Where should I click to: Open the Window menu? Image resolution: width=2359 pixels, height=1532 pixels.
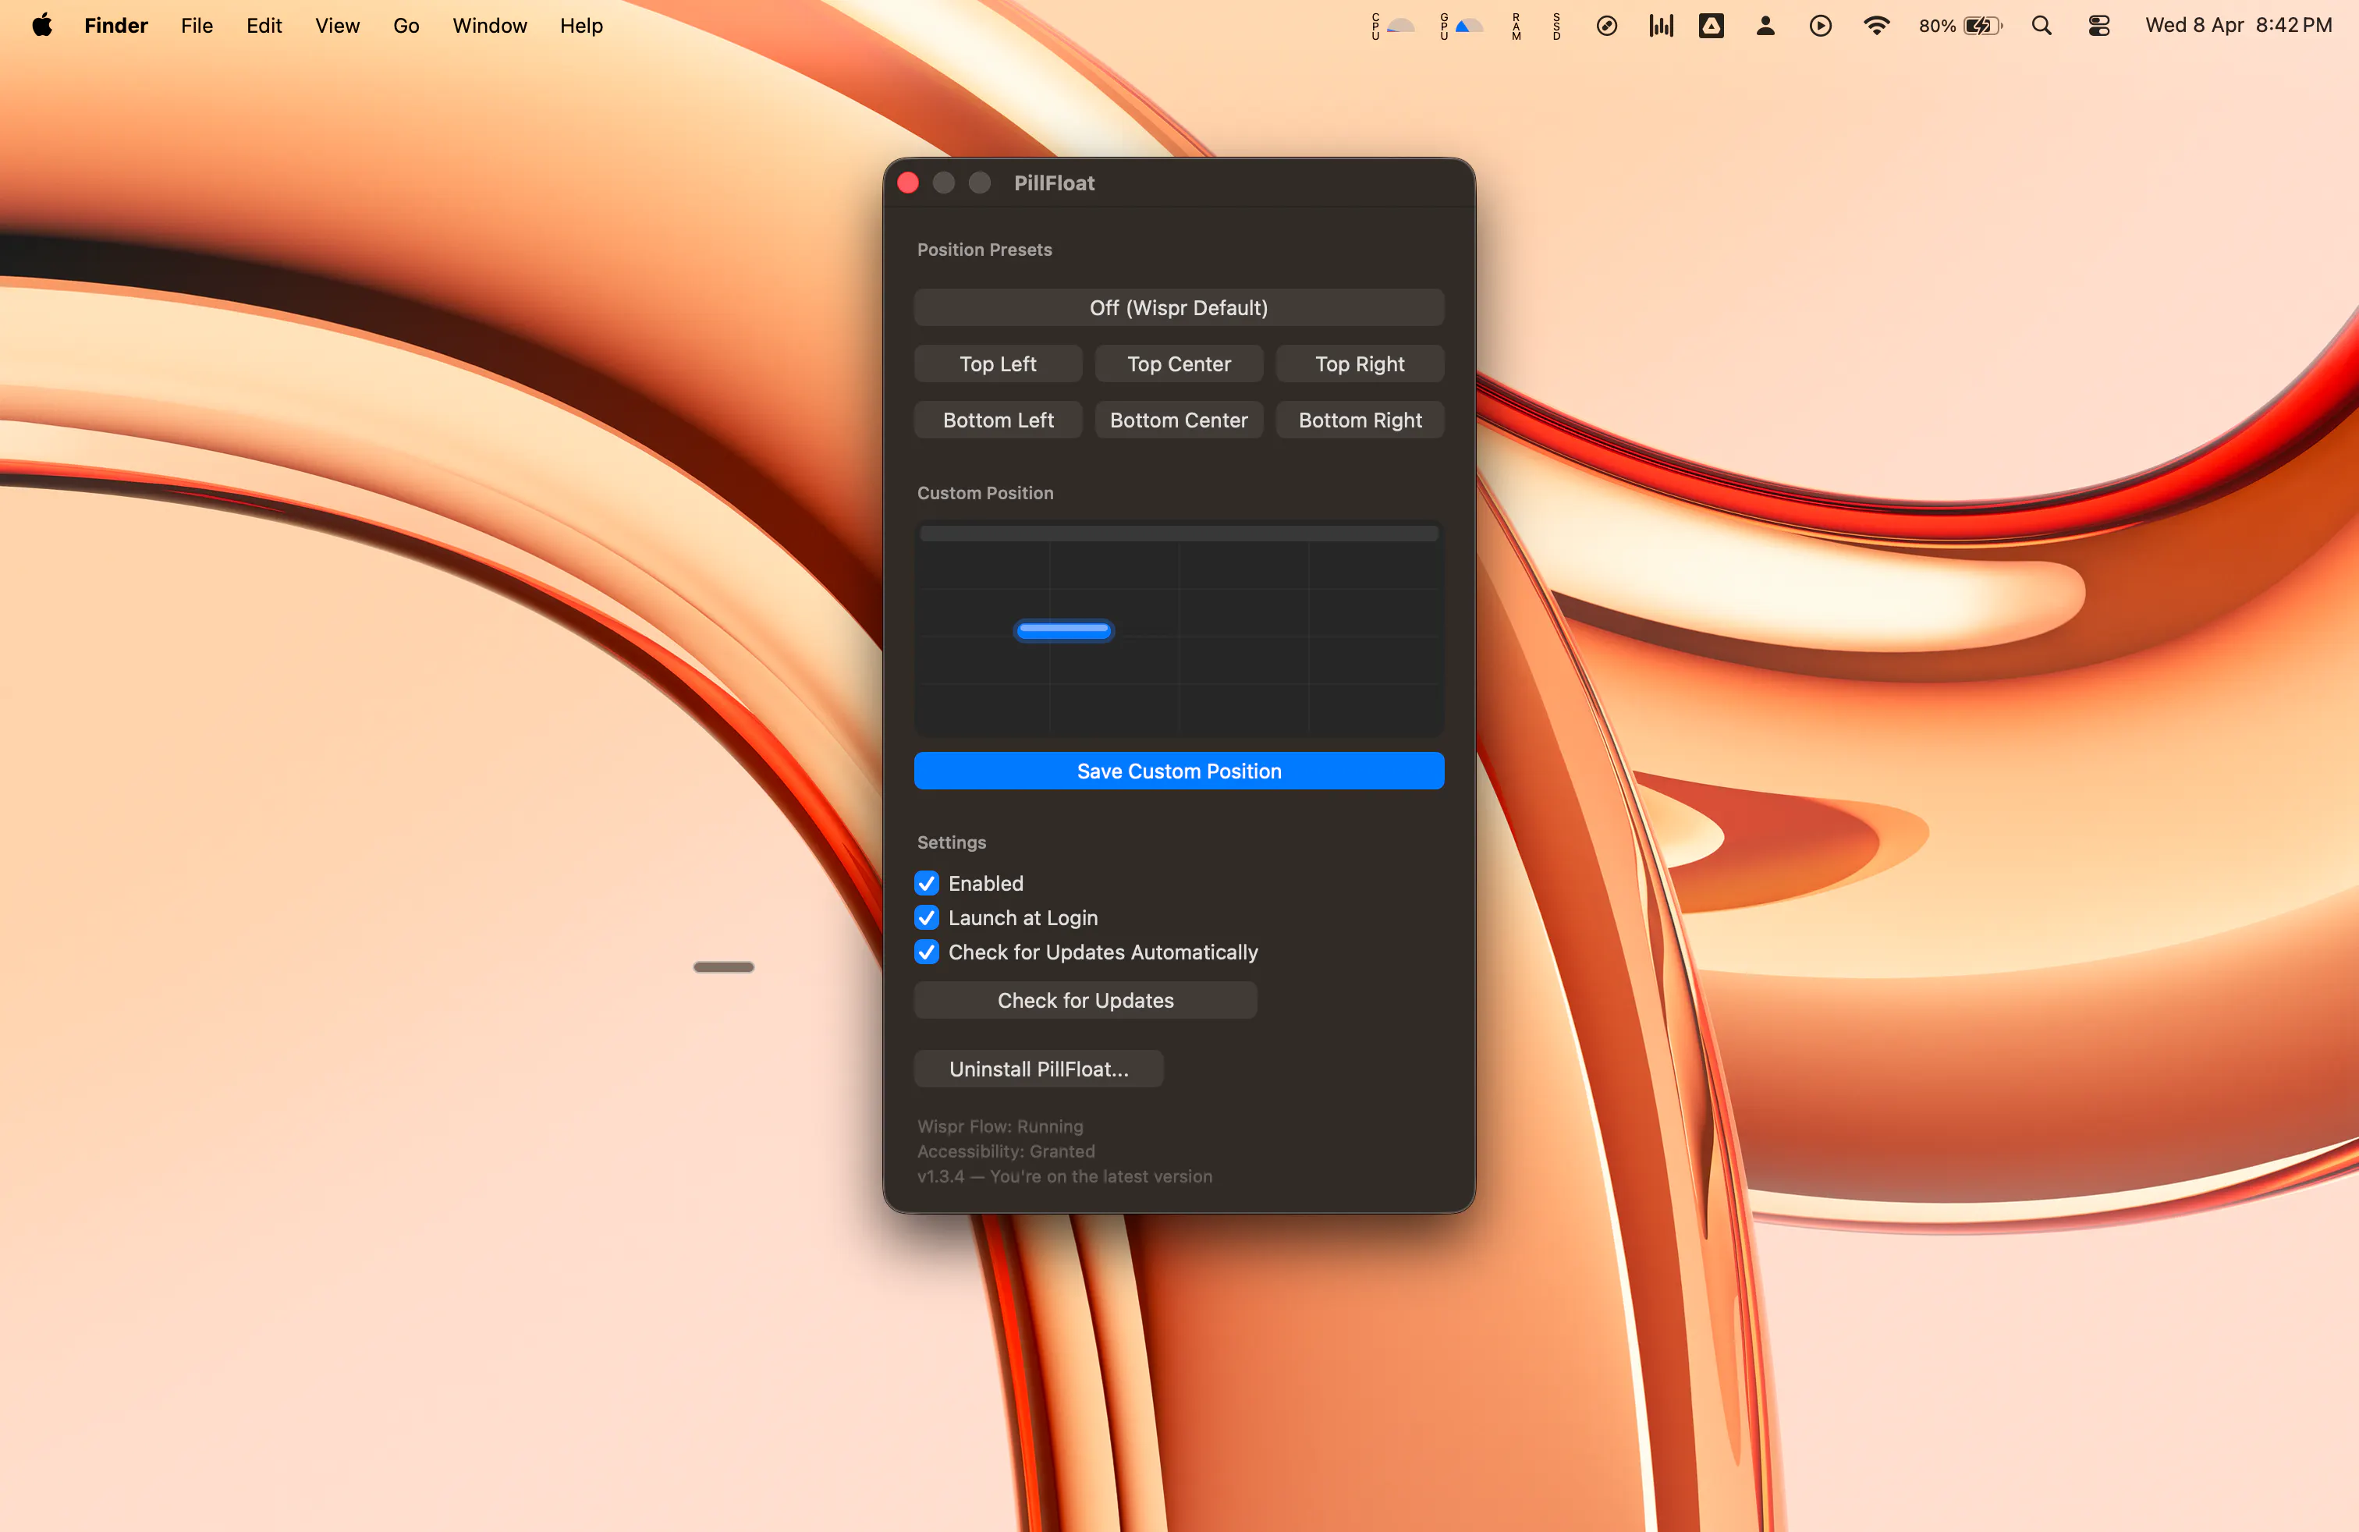pyautogui.click(x=490, y=26)
